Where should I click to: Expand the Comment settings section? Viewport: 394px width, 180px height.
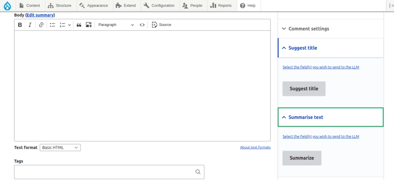330,29
